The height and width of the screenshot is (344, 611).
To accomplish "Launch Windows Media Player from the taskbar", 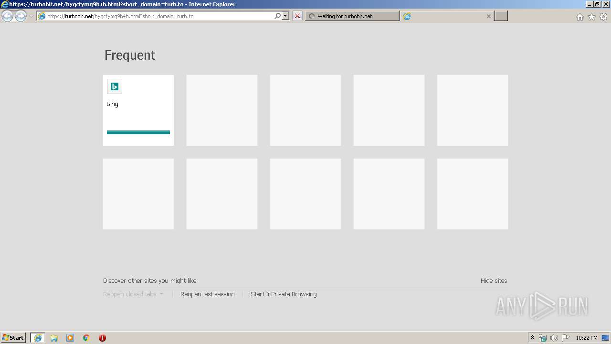I will (70, 338).
